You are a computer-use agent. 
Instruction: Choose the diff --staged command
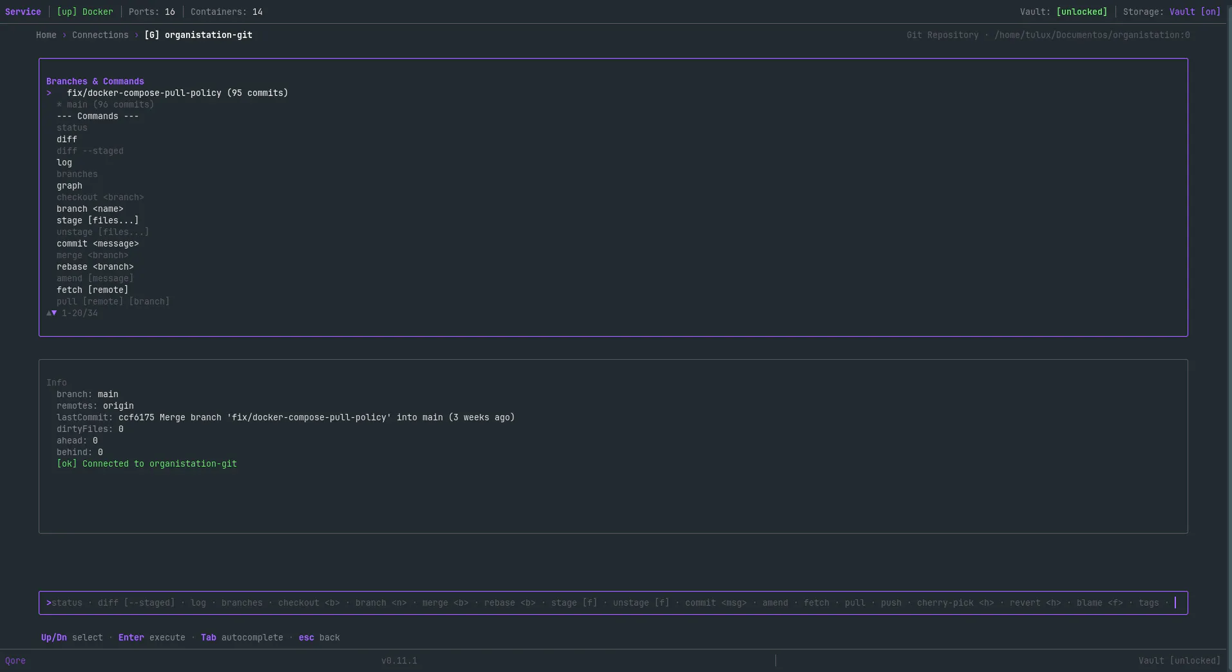[x=90, y=151]
